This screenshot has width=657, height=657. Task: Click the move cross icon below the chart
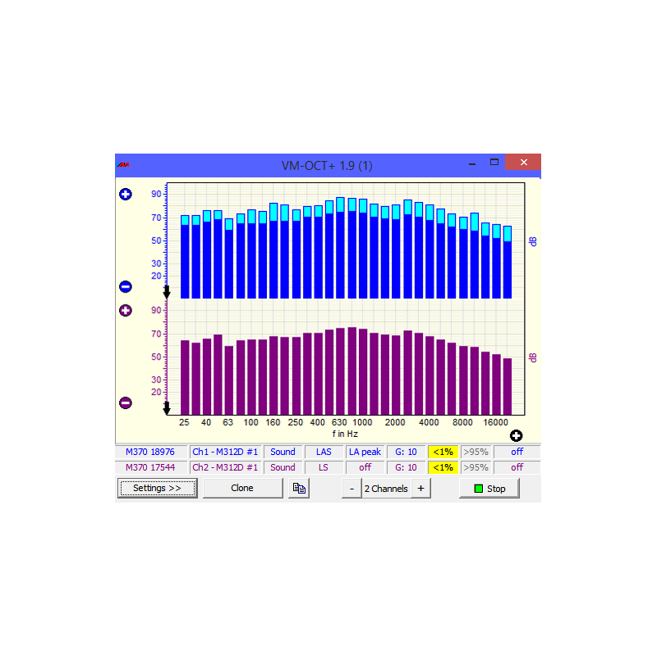[x=516, y=435]
